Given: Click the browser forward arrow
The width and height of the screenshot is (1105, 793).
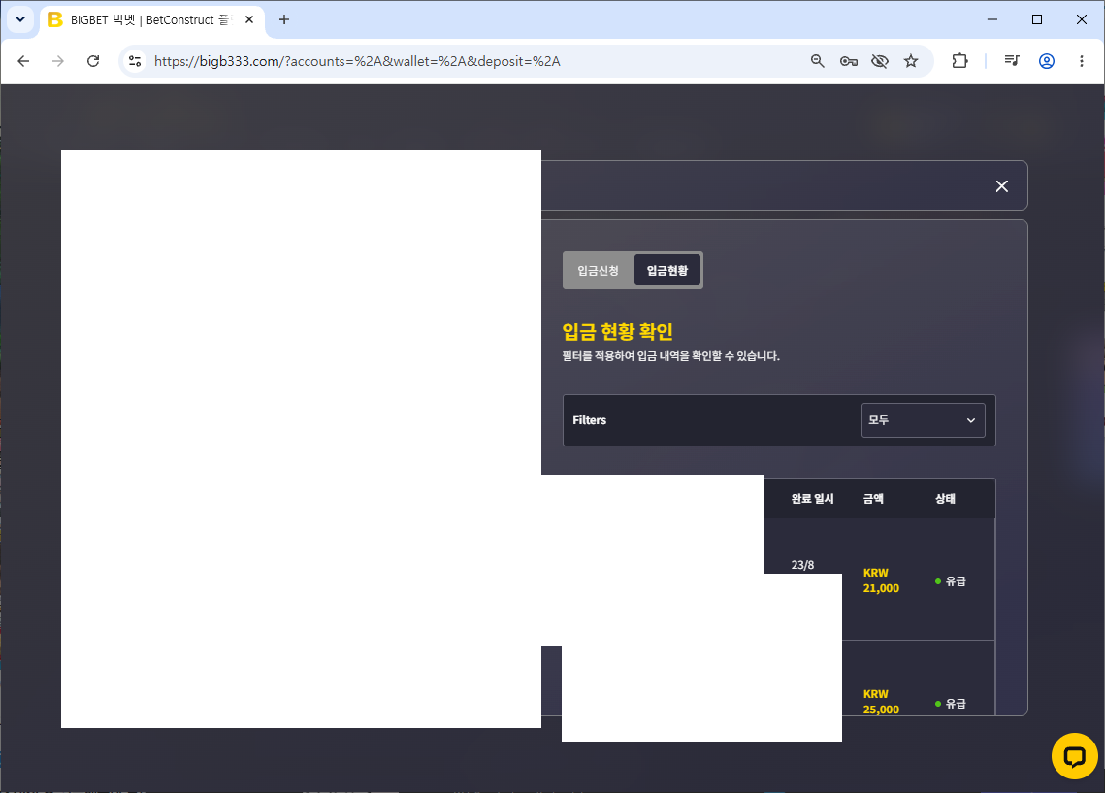Looking at the screenshot, I should click(x=58, y=61).
